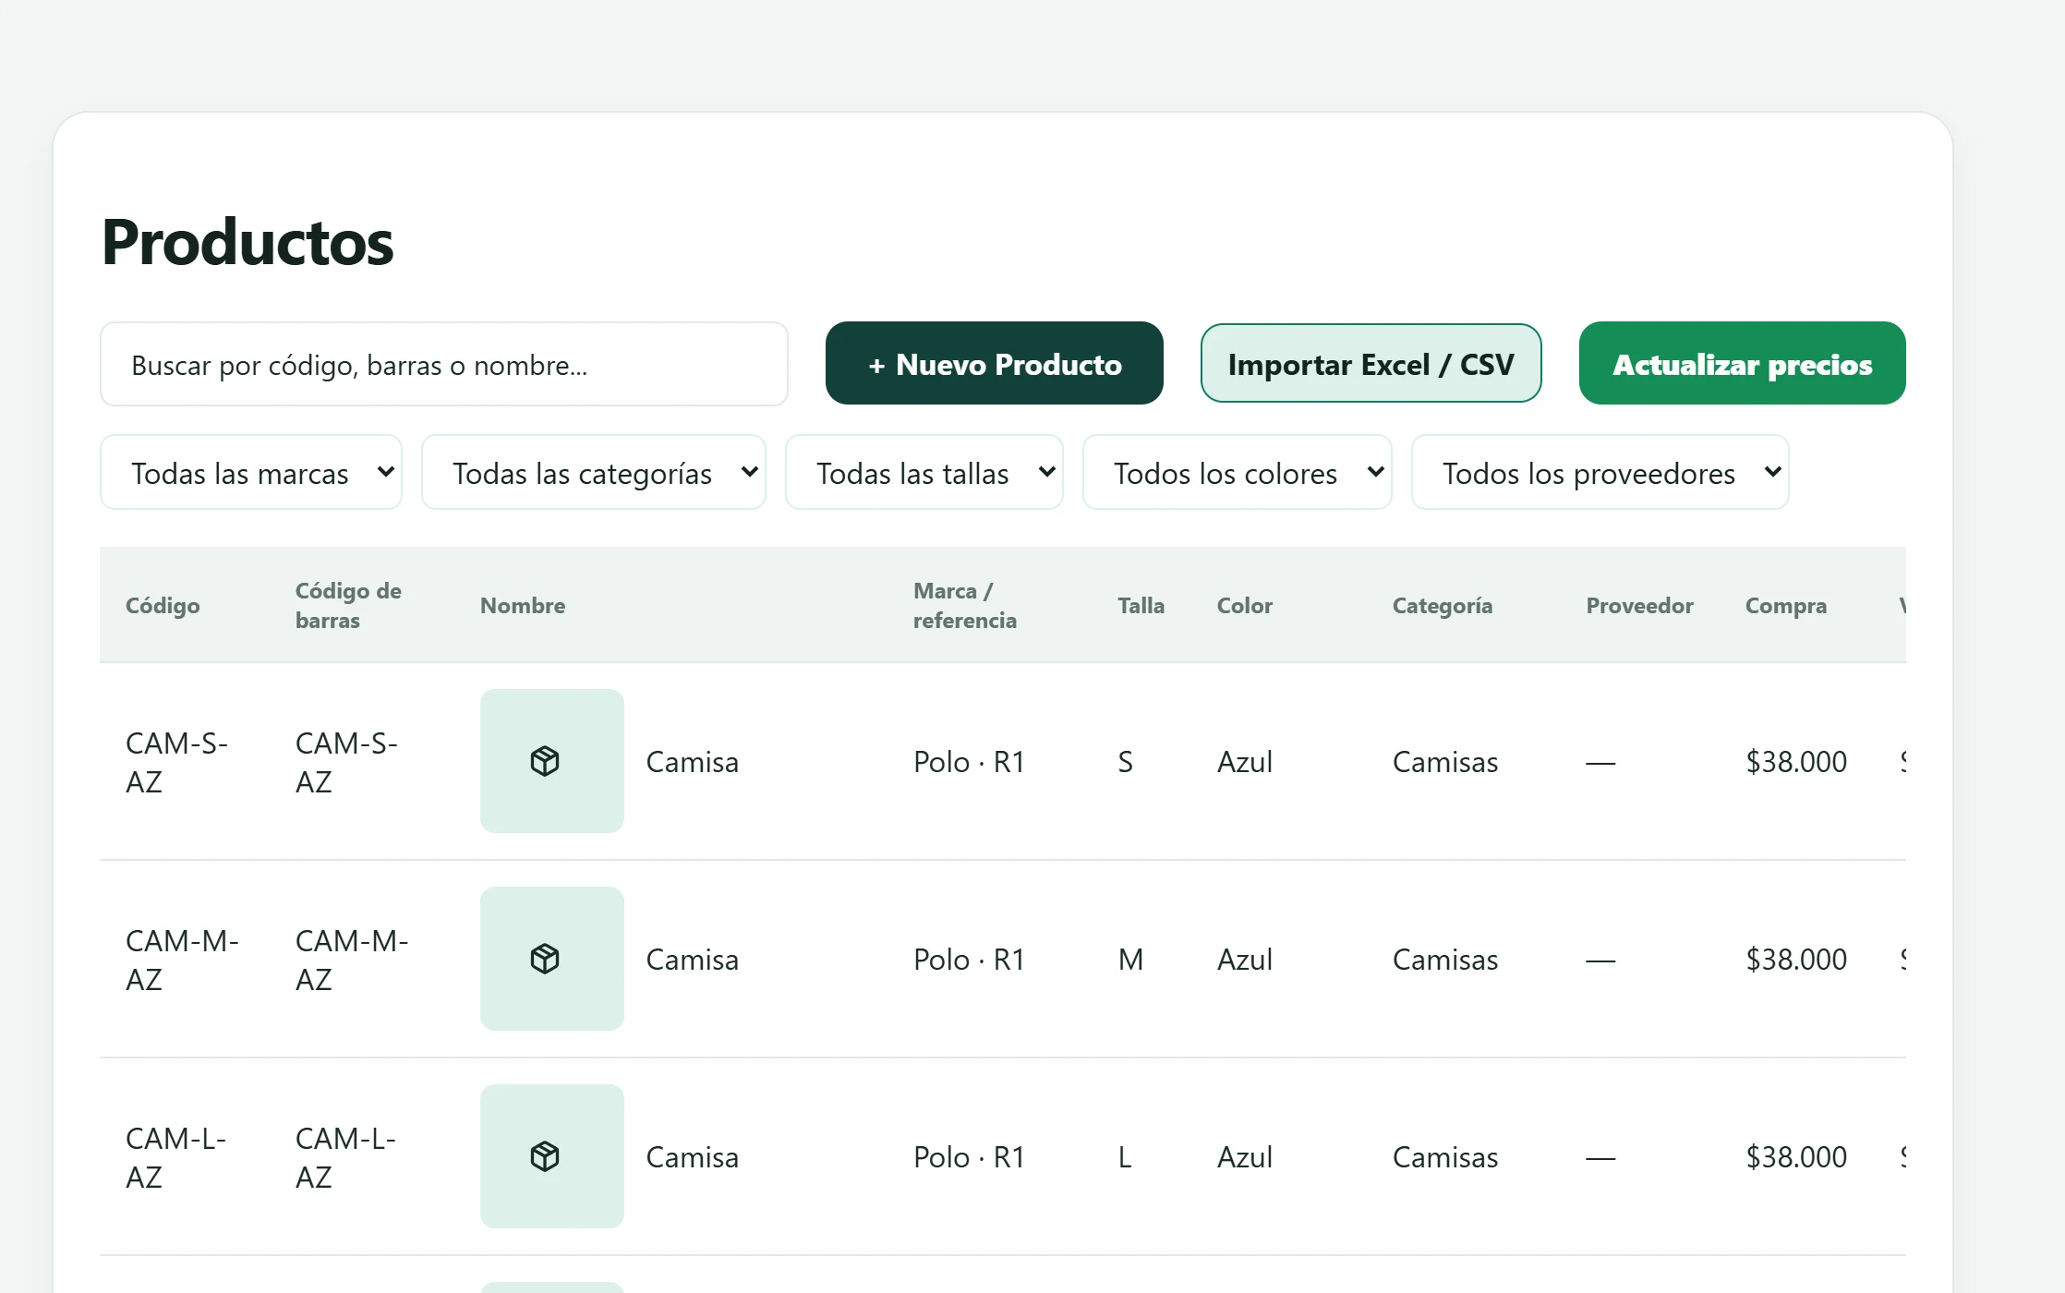Click the 'Proveedor' column header
The image size is (2065, 1293).
pyautogui.click(x=1640, y=606)
